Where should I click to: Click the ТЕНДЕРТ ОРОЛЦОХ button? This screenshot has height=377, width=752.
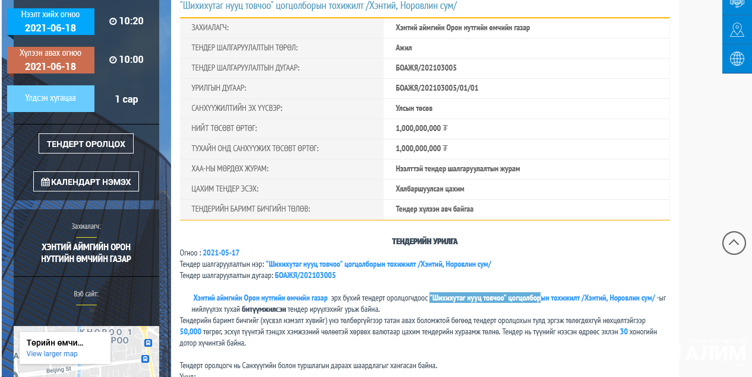86,143
